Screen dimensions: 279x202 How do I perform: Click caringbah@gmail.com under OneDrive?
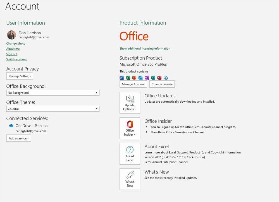click(x=31, y=131)
